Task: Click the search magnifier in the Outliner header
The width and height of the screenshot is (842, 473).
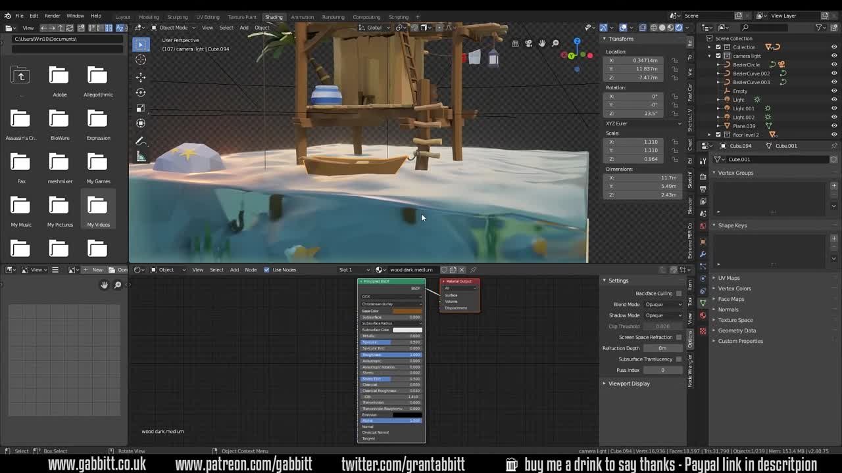Action: coord(745,28)
